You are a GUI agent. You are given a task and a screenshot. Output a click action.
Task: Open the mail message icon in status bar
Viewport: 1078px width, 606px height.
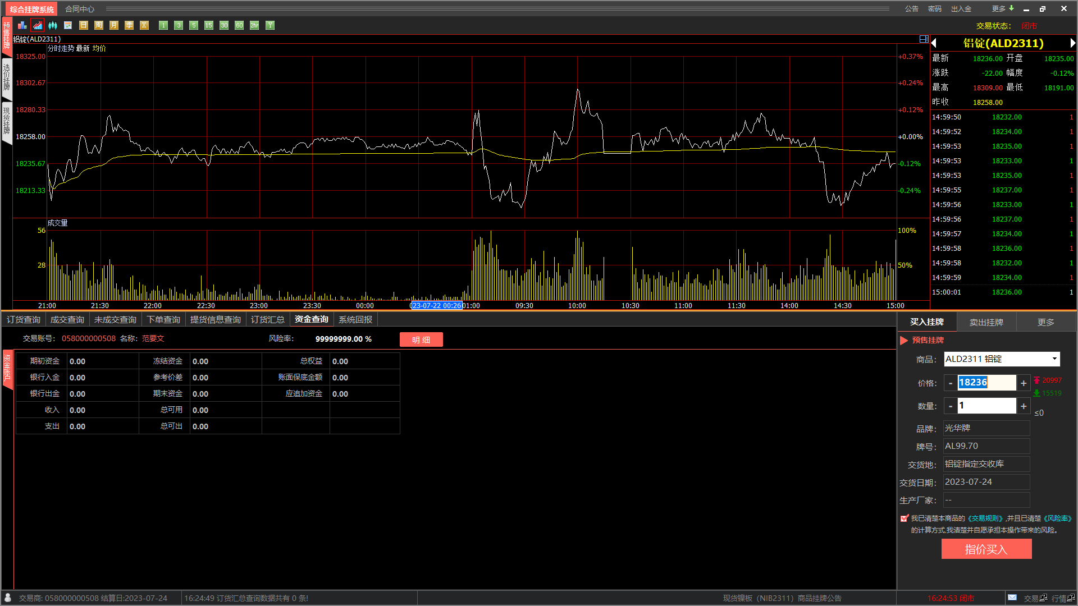[x=1012, y=598]
